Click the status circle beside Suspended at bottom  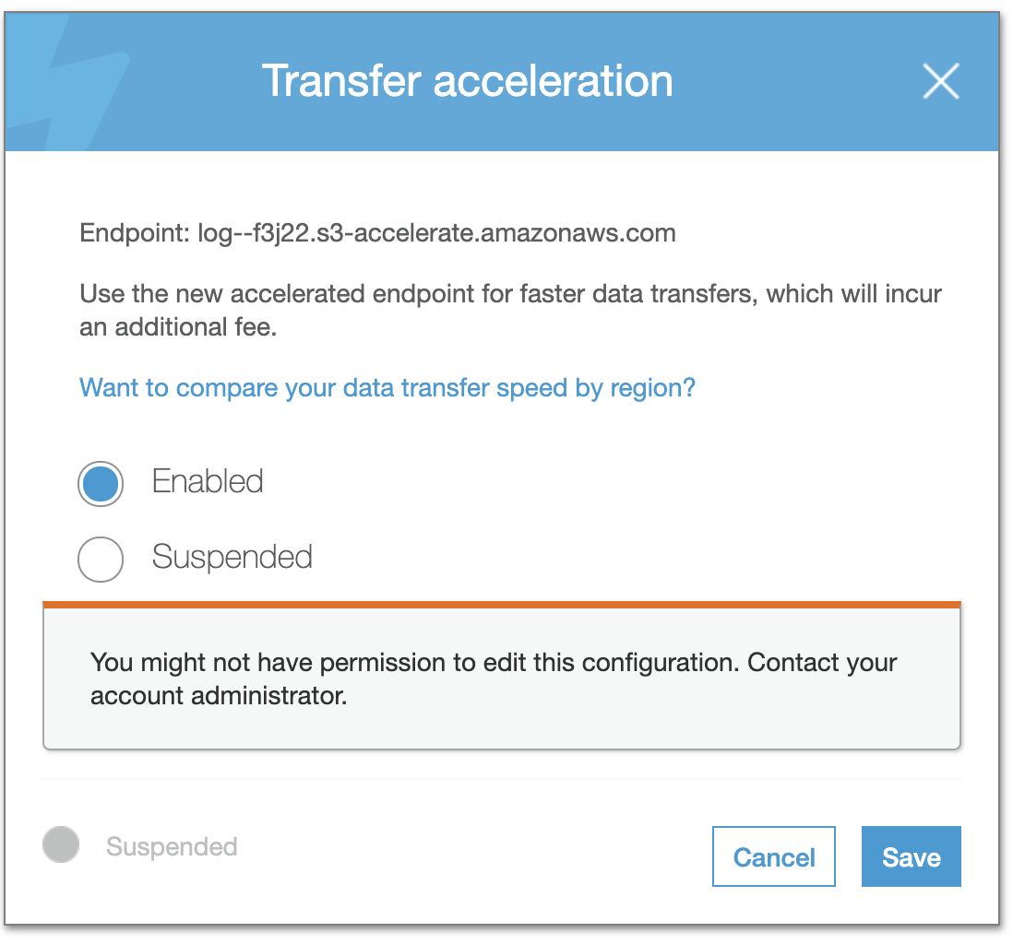[60, 844]
